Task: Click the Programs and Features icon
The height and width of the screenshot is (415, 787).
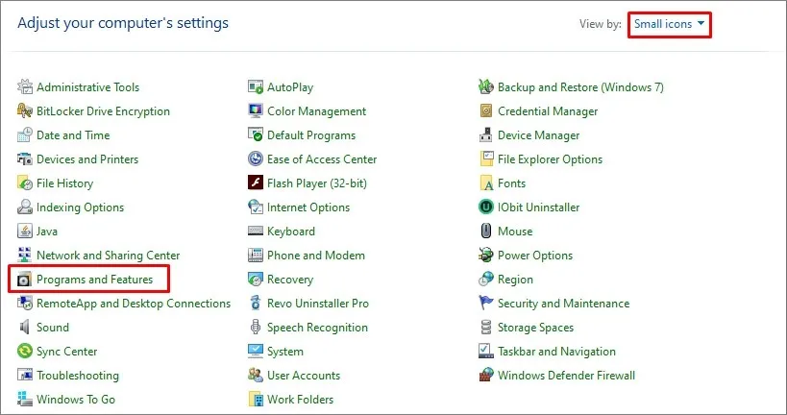Action: coord(25,280)
